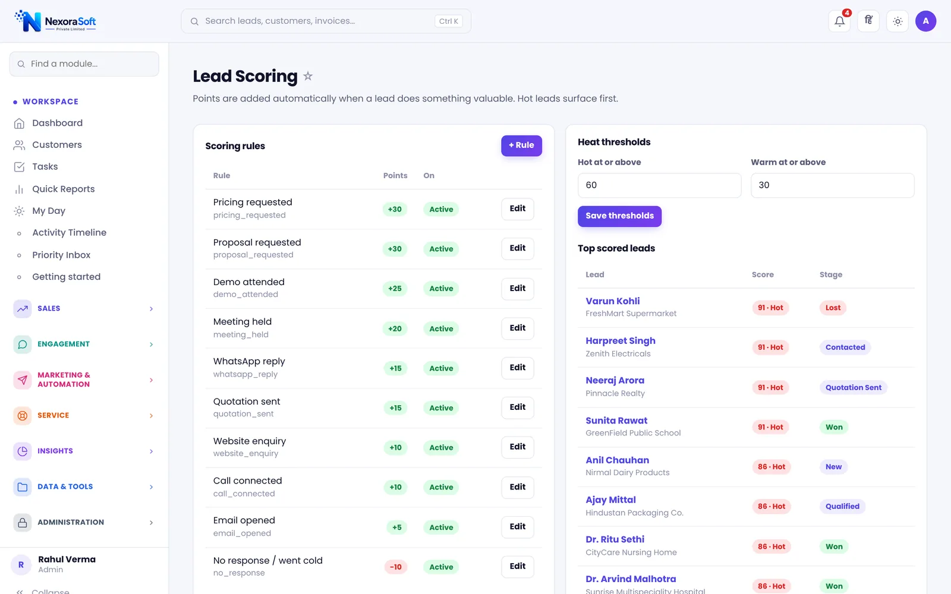951x594 pixels.
Task: Click the Data & Tools folder icon
Action: (x=23, y=486)
